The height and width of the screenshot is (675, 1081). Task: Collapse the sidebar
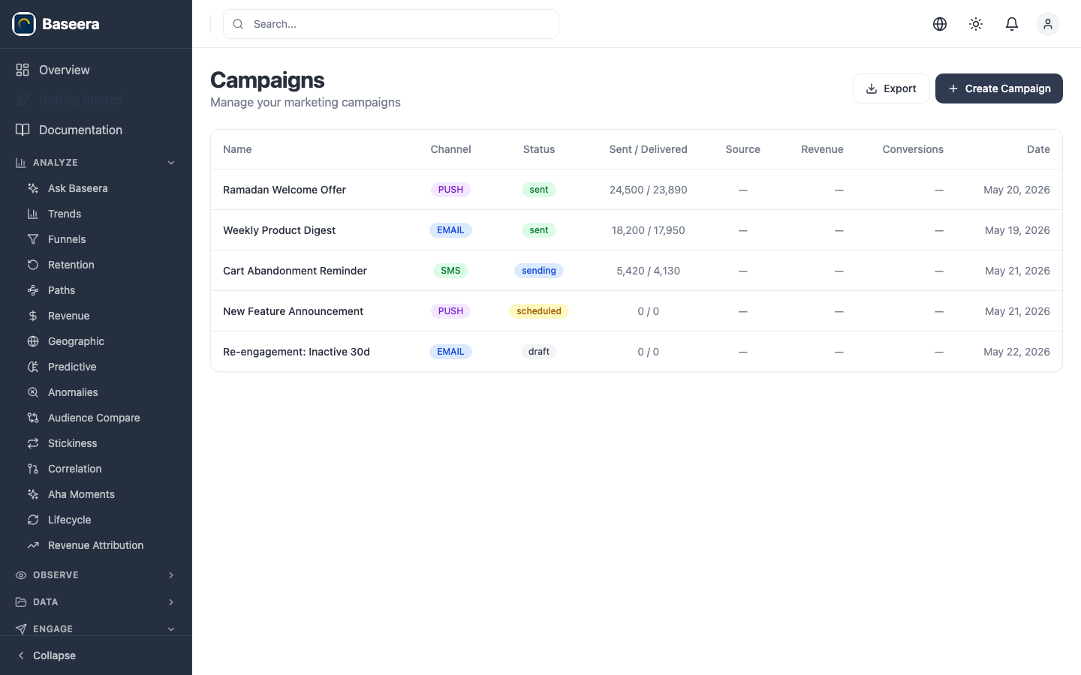tap(96, 655)
